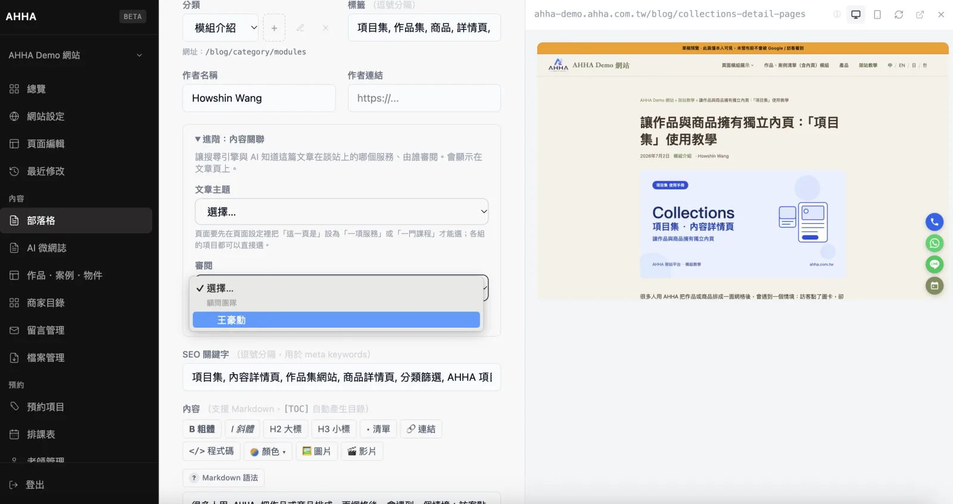The image size is (953, 504).
Task: Switch preview language to EN
Action: tap(902, 66)
